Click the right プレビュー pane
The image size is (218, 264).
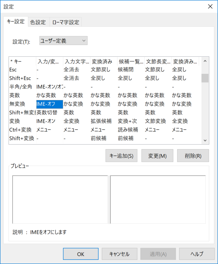tap(158, 200)
